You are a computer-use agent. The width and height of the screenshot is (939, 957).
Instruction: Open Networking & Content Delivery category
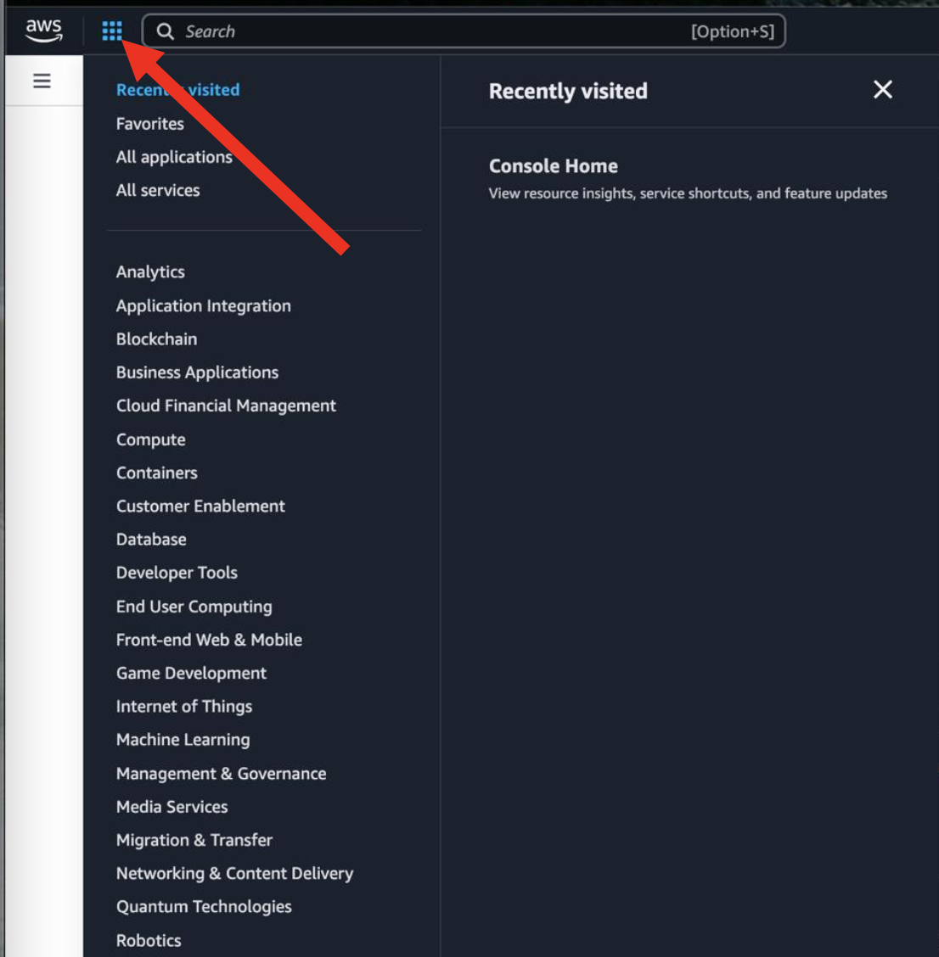234,873
